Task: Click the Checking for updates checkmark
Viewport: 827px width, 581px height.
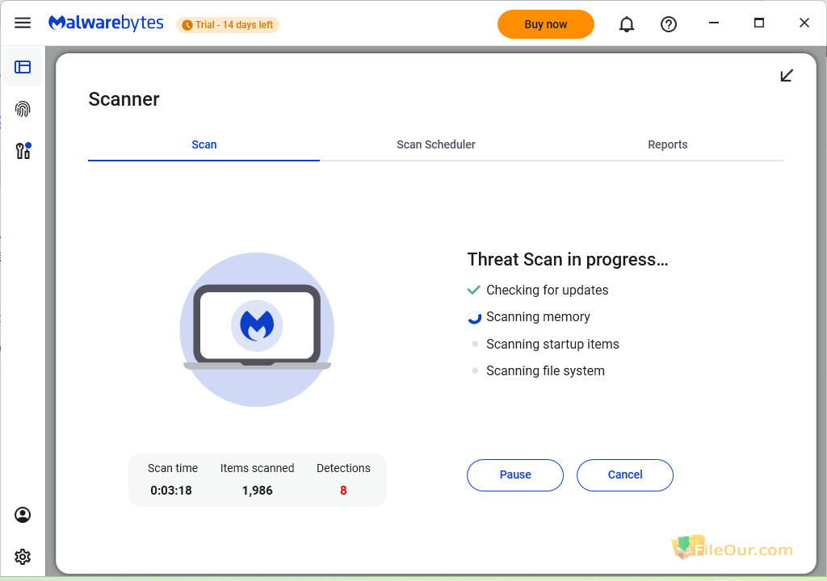Action: click(474, 290)
